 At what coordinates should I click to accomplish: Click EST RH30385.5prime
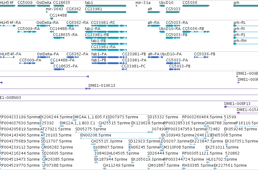click(x=198, y=165)
